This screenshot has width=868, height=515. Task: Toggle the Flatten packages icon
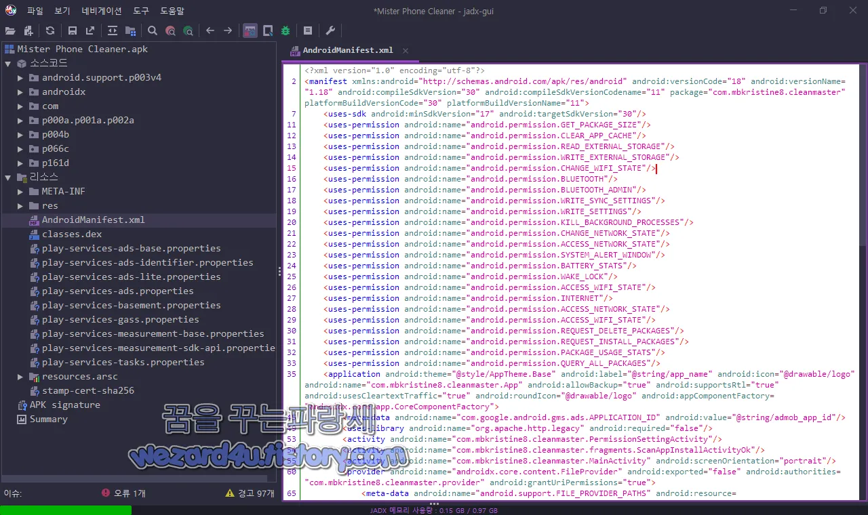[130, 30]
